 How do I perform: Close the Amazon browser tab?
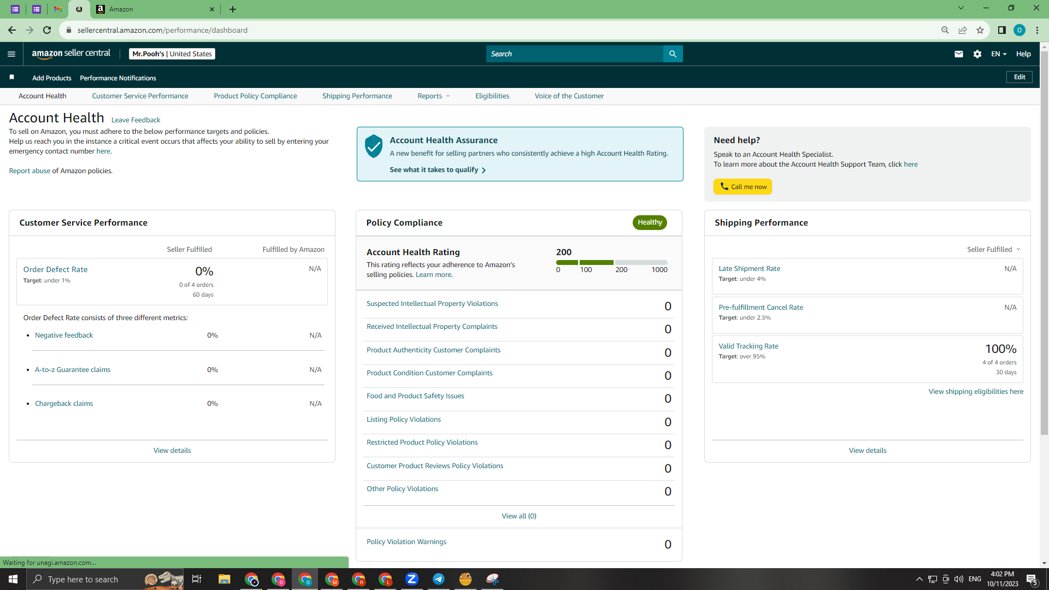coord(212,9)
